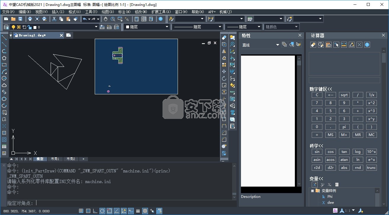
Task: Toggle Object Snap Tracking in status bar
Action: 117,211
